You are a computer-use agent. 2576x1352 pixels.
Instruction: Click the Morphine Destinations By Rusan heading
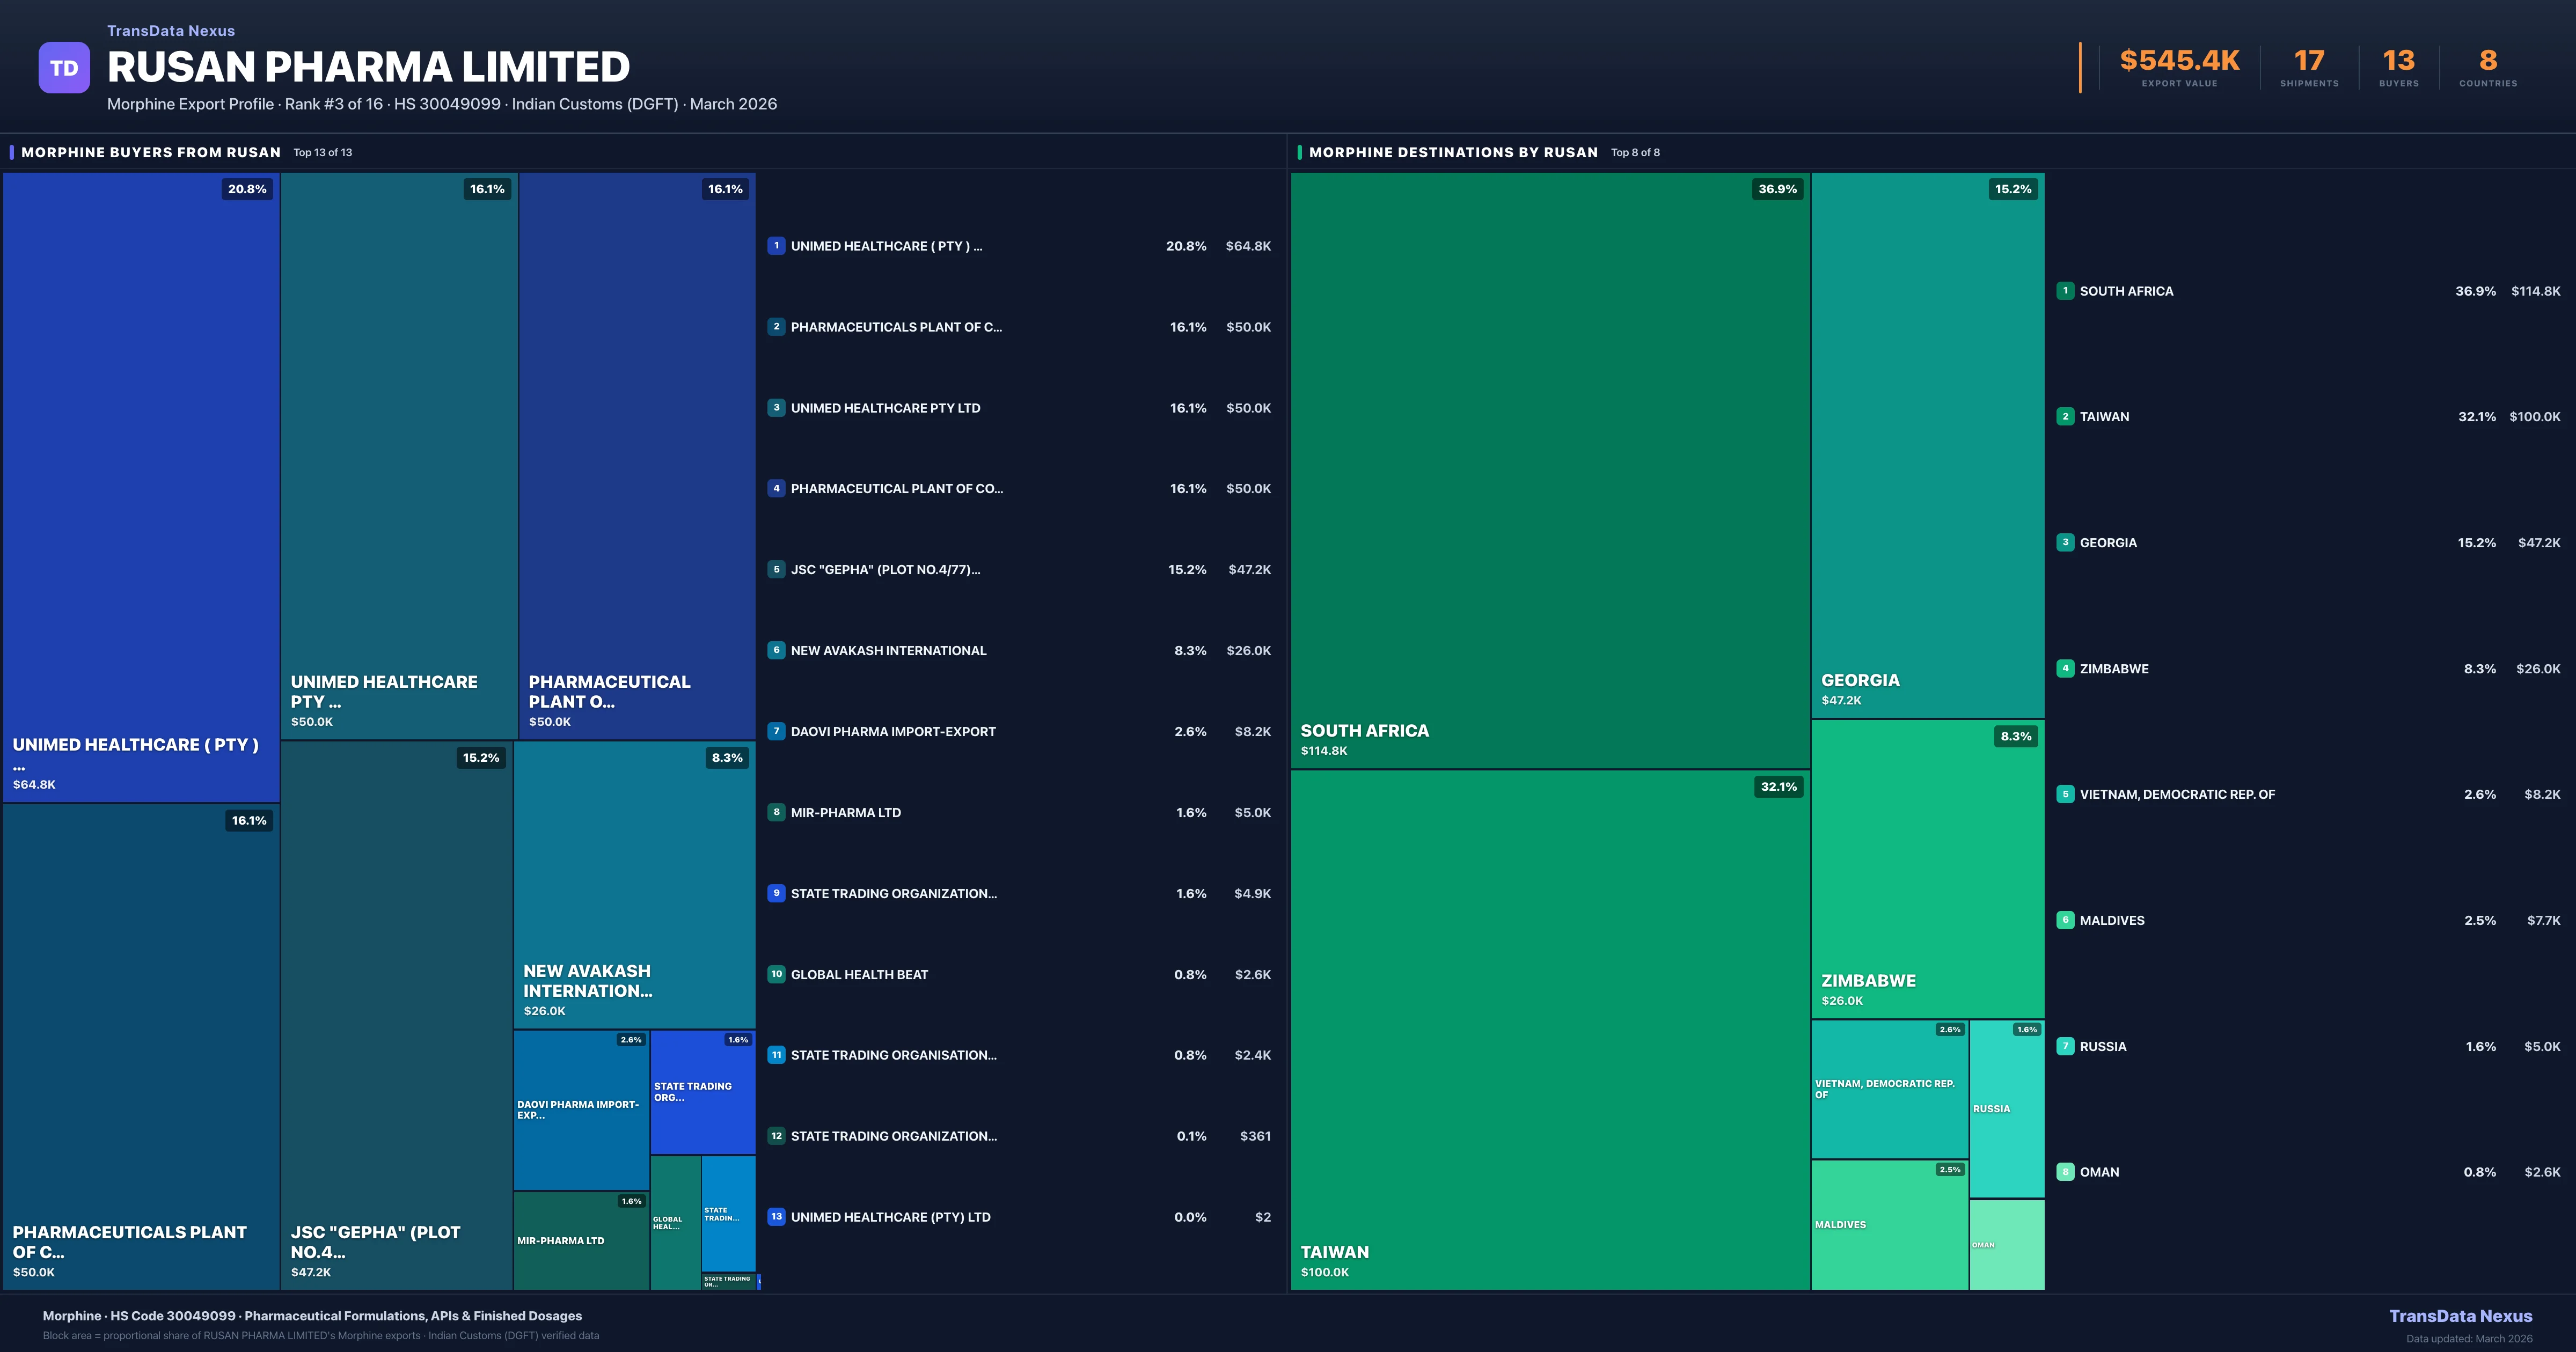tap(1453, 152)
